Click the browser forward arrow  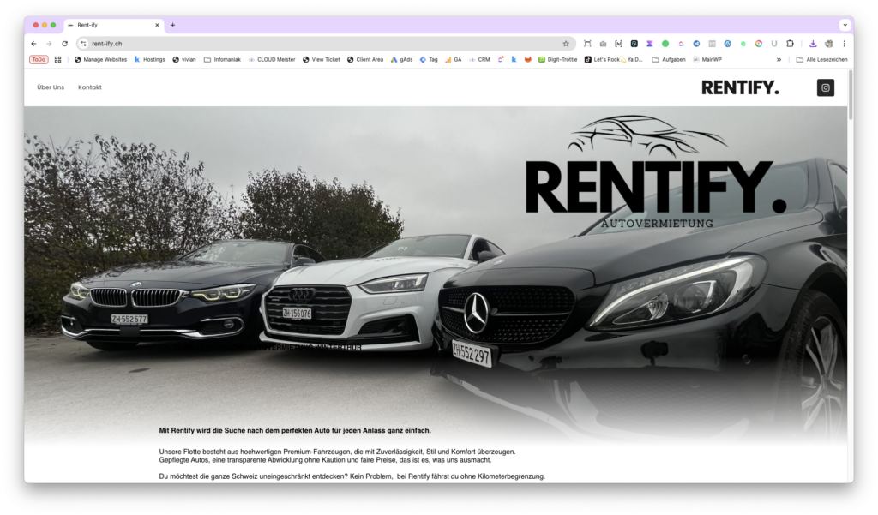click(x=49, y=44)
